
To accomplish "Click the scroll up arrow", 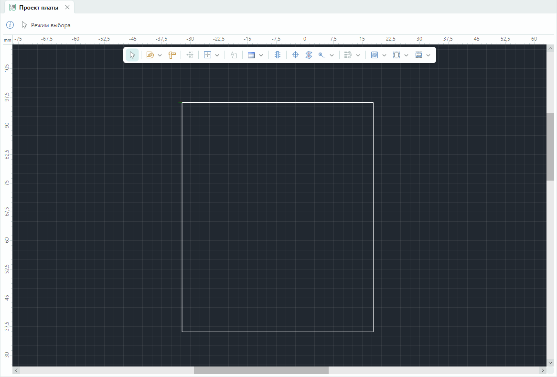I will (x=550, y=48).
